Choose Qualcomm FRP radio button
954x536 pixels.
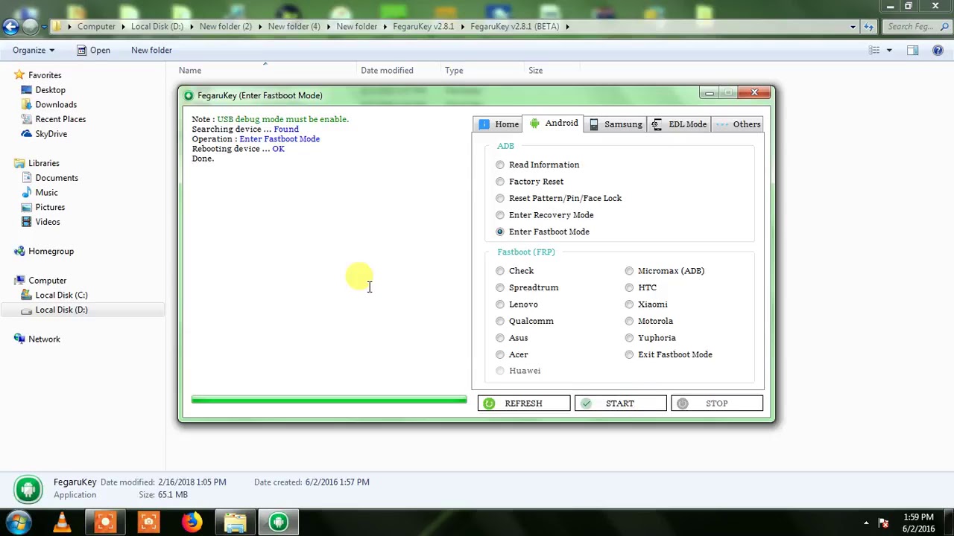pyautogui.click(x=500, y=321)
